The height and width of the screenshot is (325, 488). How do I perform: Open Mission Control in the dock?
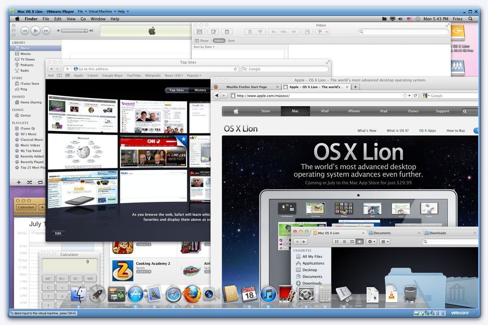tap(116, 294)
